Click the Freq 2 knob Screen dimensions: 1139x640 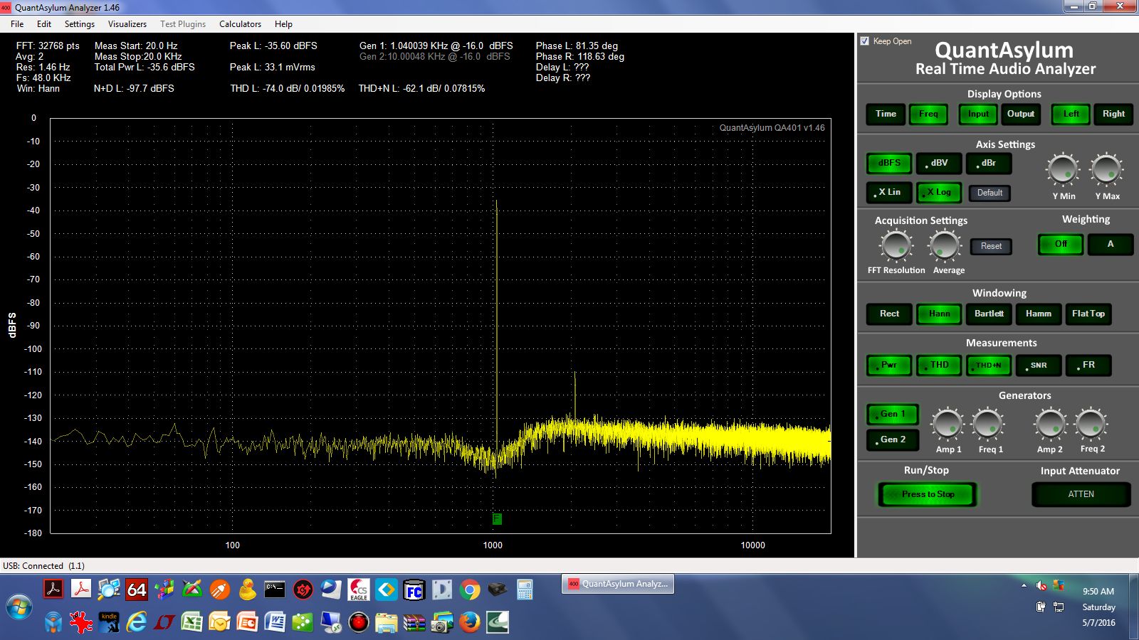(x=1091, y=425)
